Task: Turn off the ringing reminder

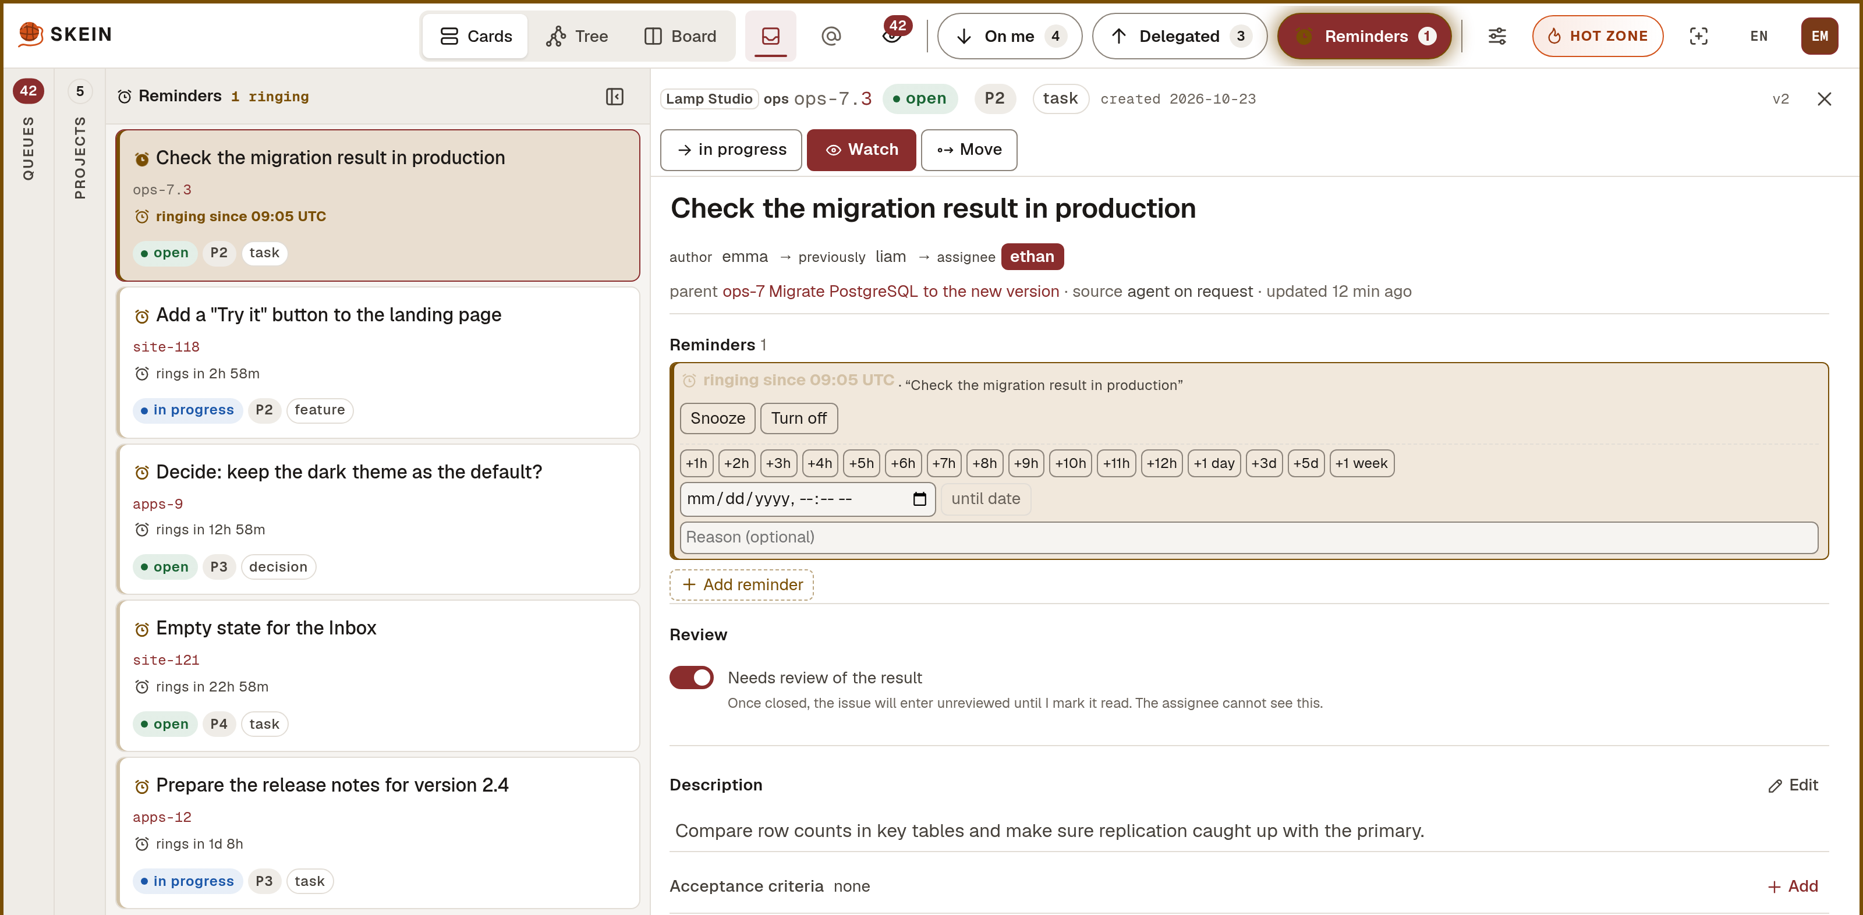Action: [798, 418]
